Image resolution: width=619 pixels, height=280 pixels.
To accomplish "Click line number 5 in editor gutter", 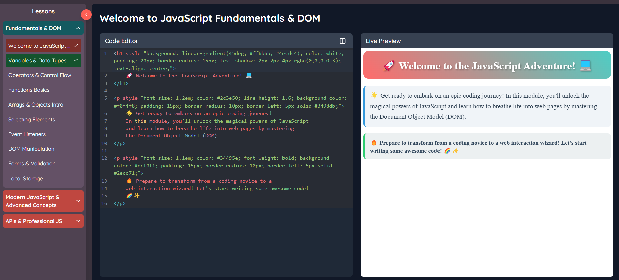I will (x=106, y=98).
